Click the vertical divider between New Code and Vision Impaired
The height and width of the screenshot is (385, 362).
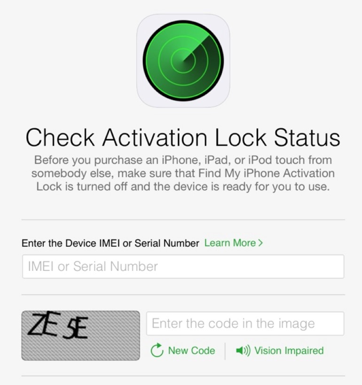[x=225, y=351]
